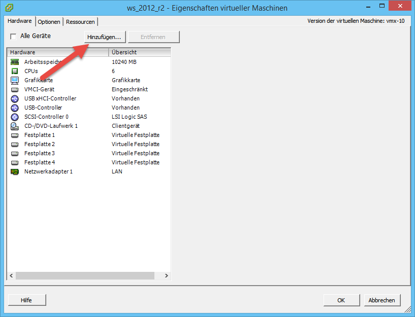Click the OK button
415x317 pixels.
tap(341, 300)
